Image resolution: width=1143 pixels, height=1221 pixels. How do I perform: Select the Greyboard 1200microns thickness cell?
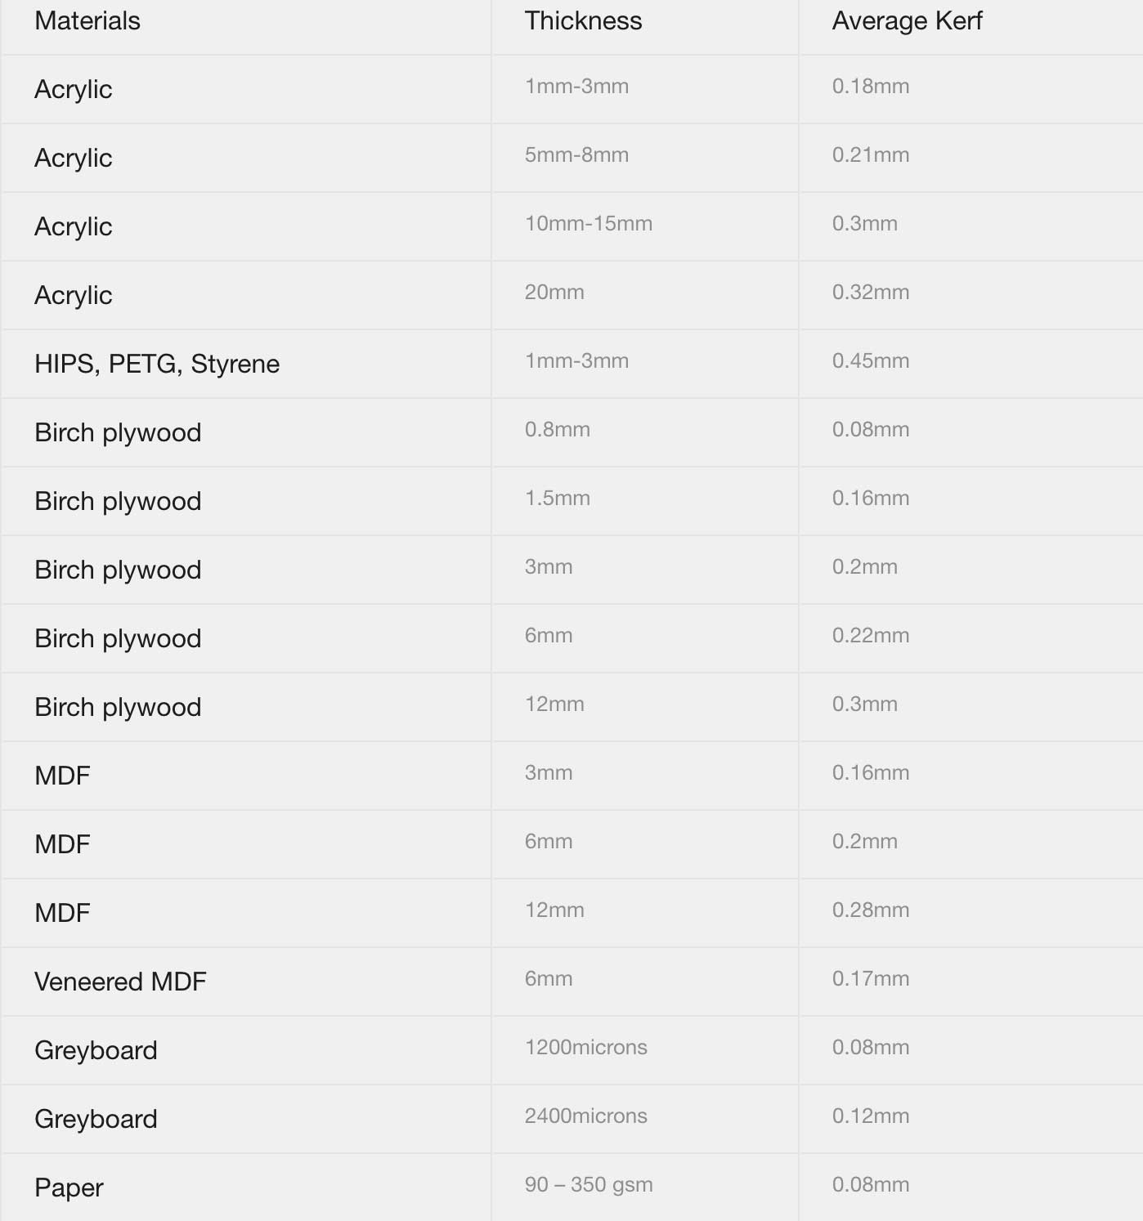(586, 1048)
